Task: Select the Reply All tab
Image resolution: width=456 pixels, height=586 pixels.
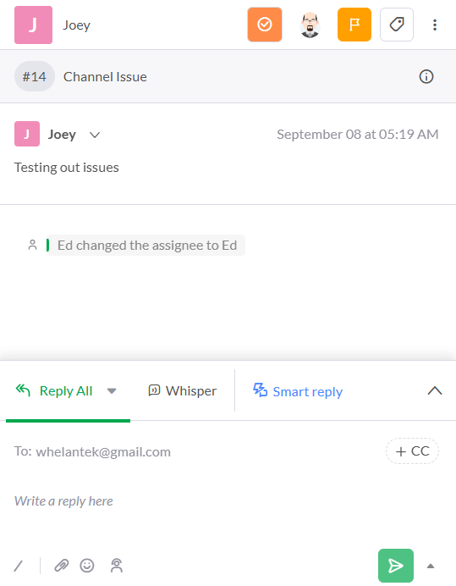Action: pyautogui.click(x=54, y=391)
